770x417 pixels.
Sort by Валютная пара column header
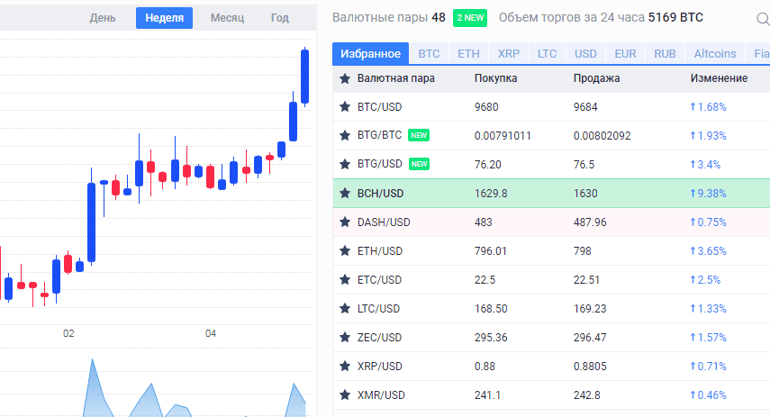click(x=395, y=78)
